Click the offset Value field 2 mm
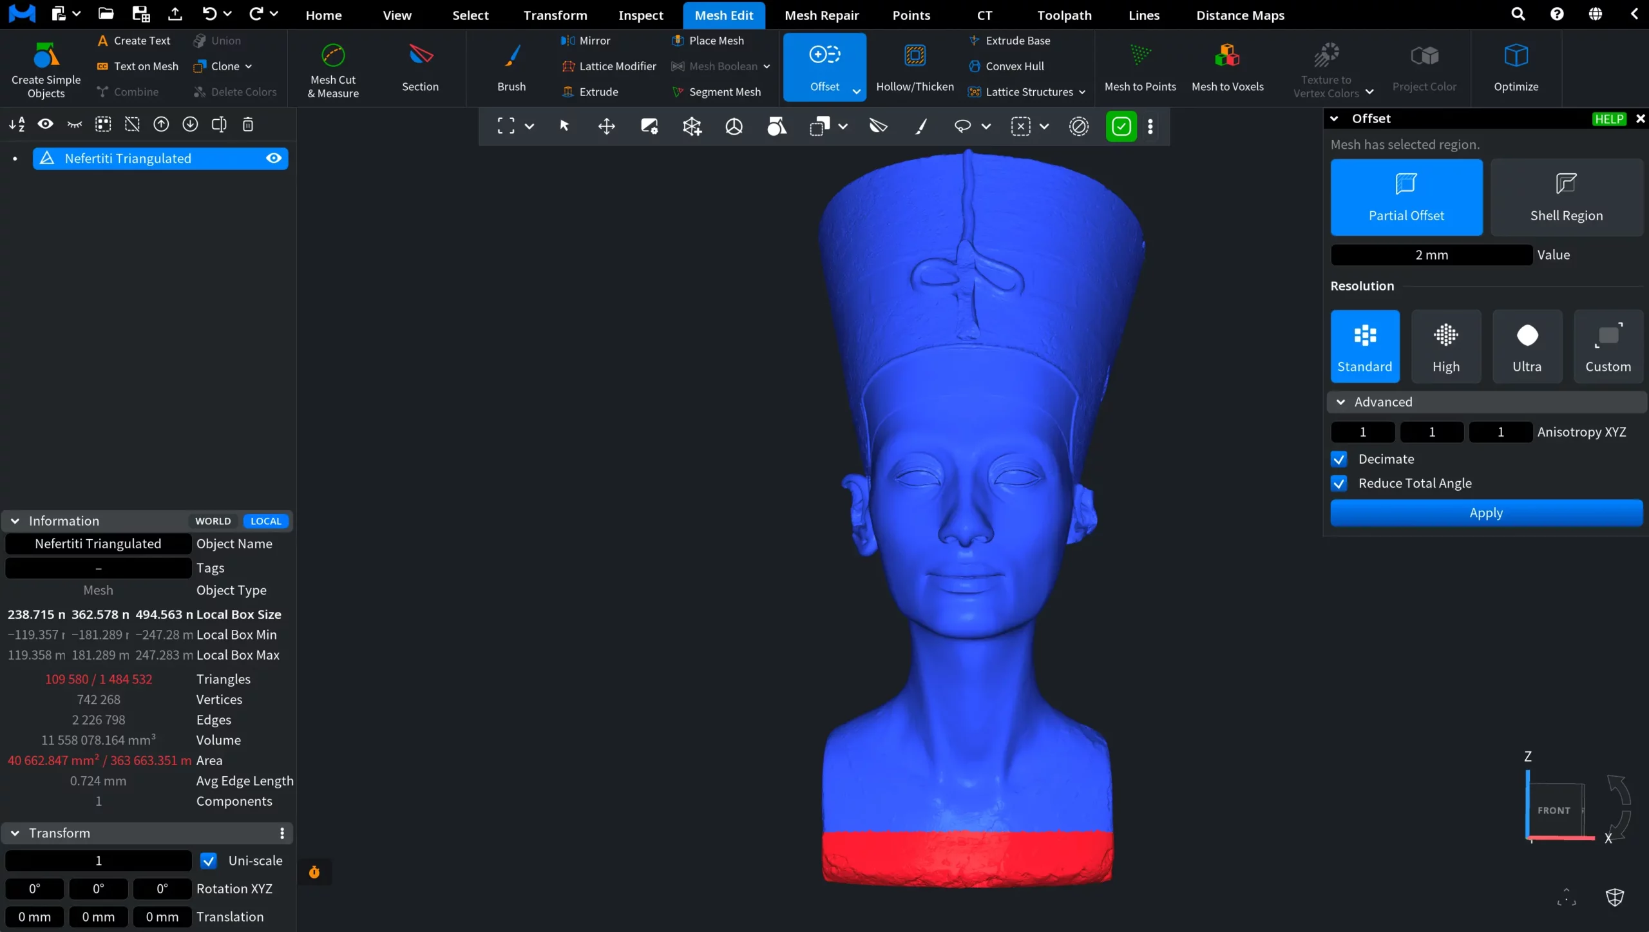 click(1431, 255)
